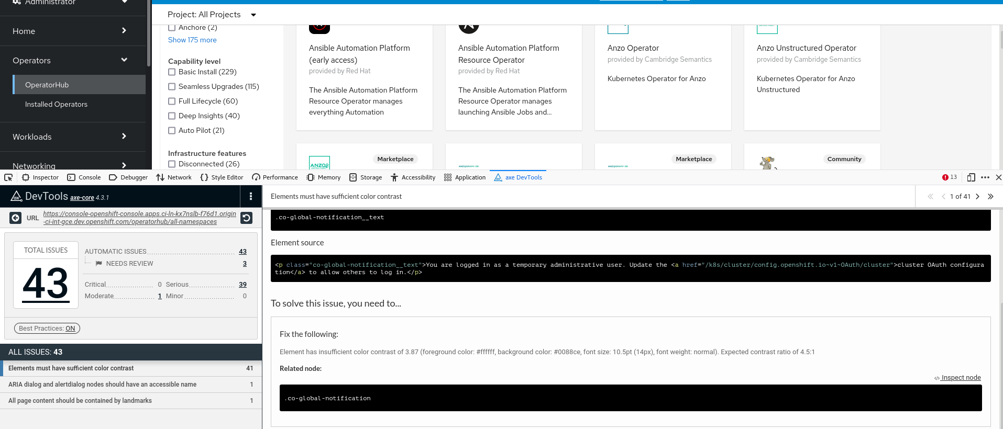Check the Anchore provider filter
1003x429 pixels.
[x=172, y=28]
